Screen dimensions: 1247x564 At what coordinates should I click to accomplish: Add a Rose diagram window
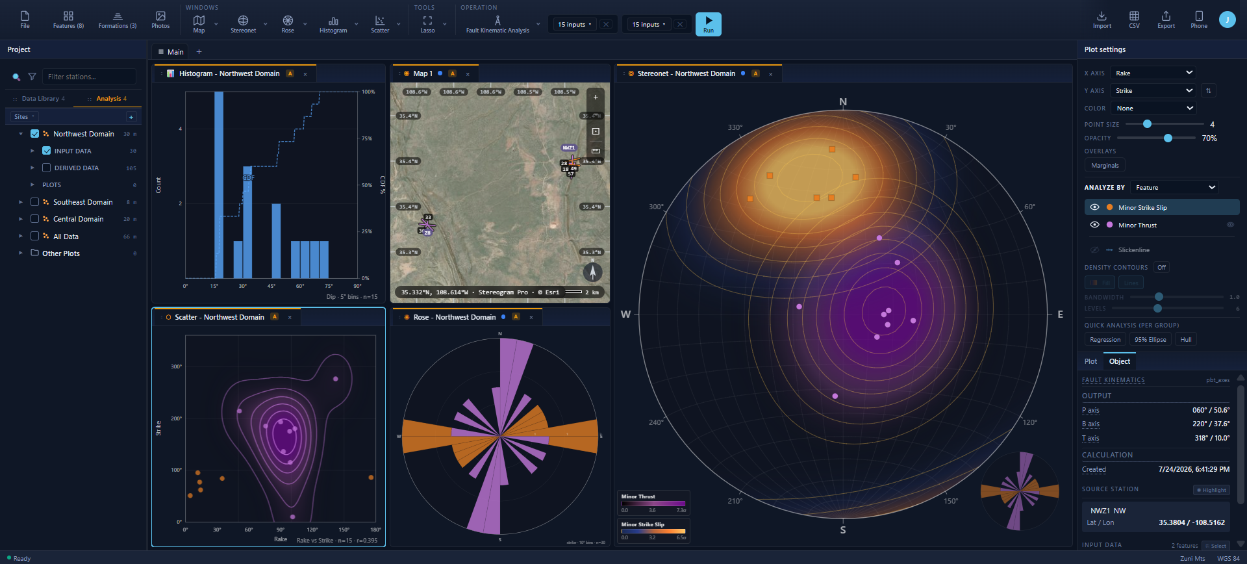[x=288, y=24]
